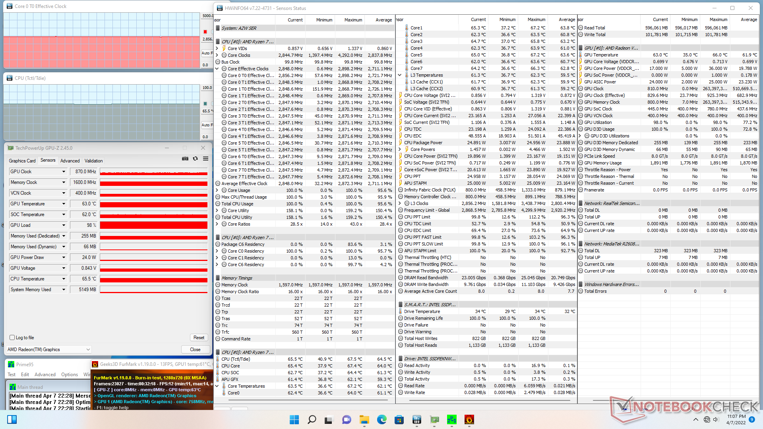The width and height of the screenshot is (763, 429).
Task: Click Auto Fit button in CPU Tctl graph
Action: point(207,125)
